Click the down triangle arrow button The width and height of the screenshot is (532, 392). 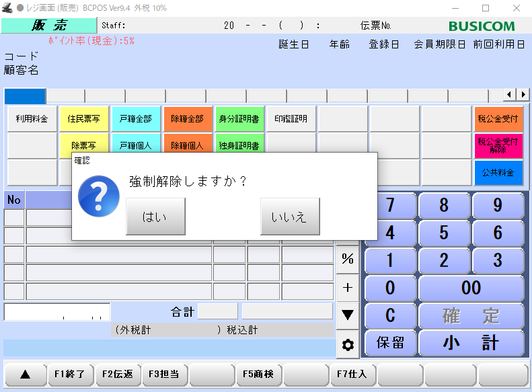point(348,315)
